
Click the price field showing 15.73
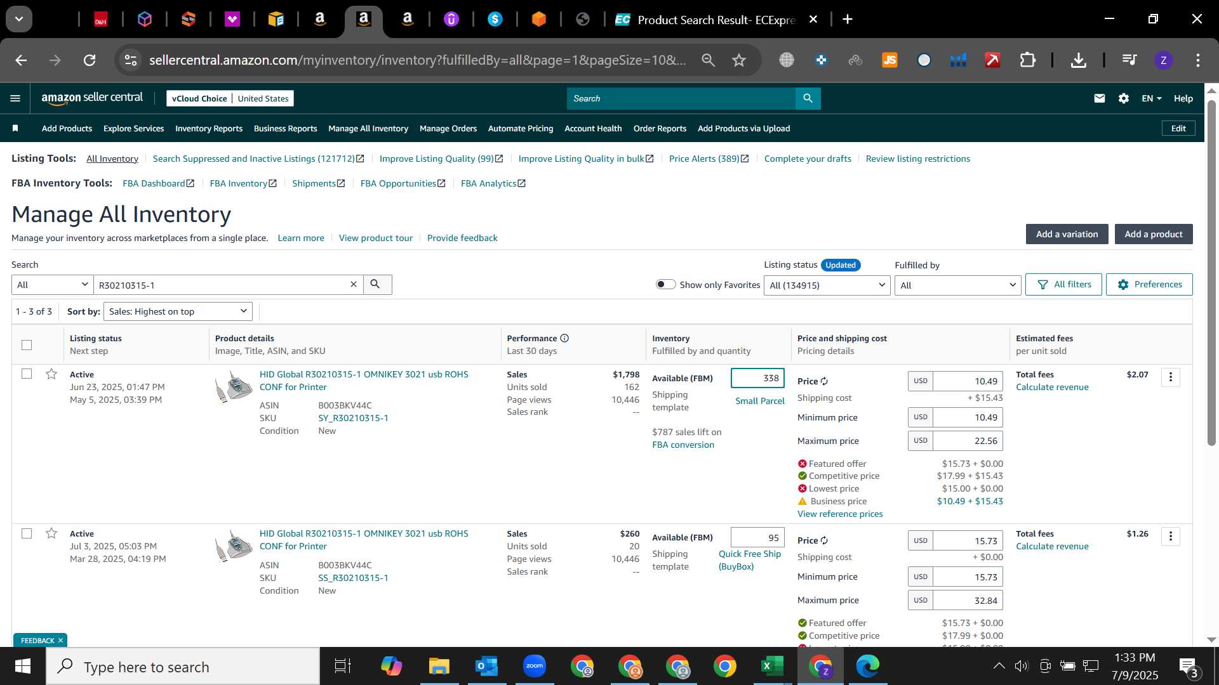968,541
